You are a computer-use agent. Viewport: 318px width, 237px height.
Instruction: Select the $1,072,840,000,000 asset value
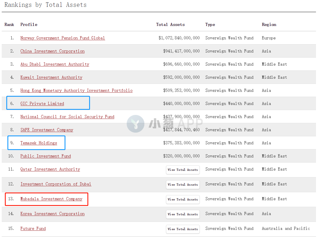(179, 38)
